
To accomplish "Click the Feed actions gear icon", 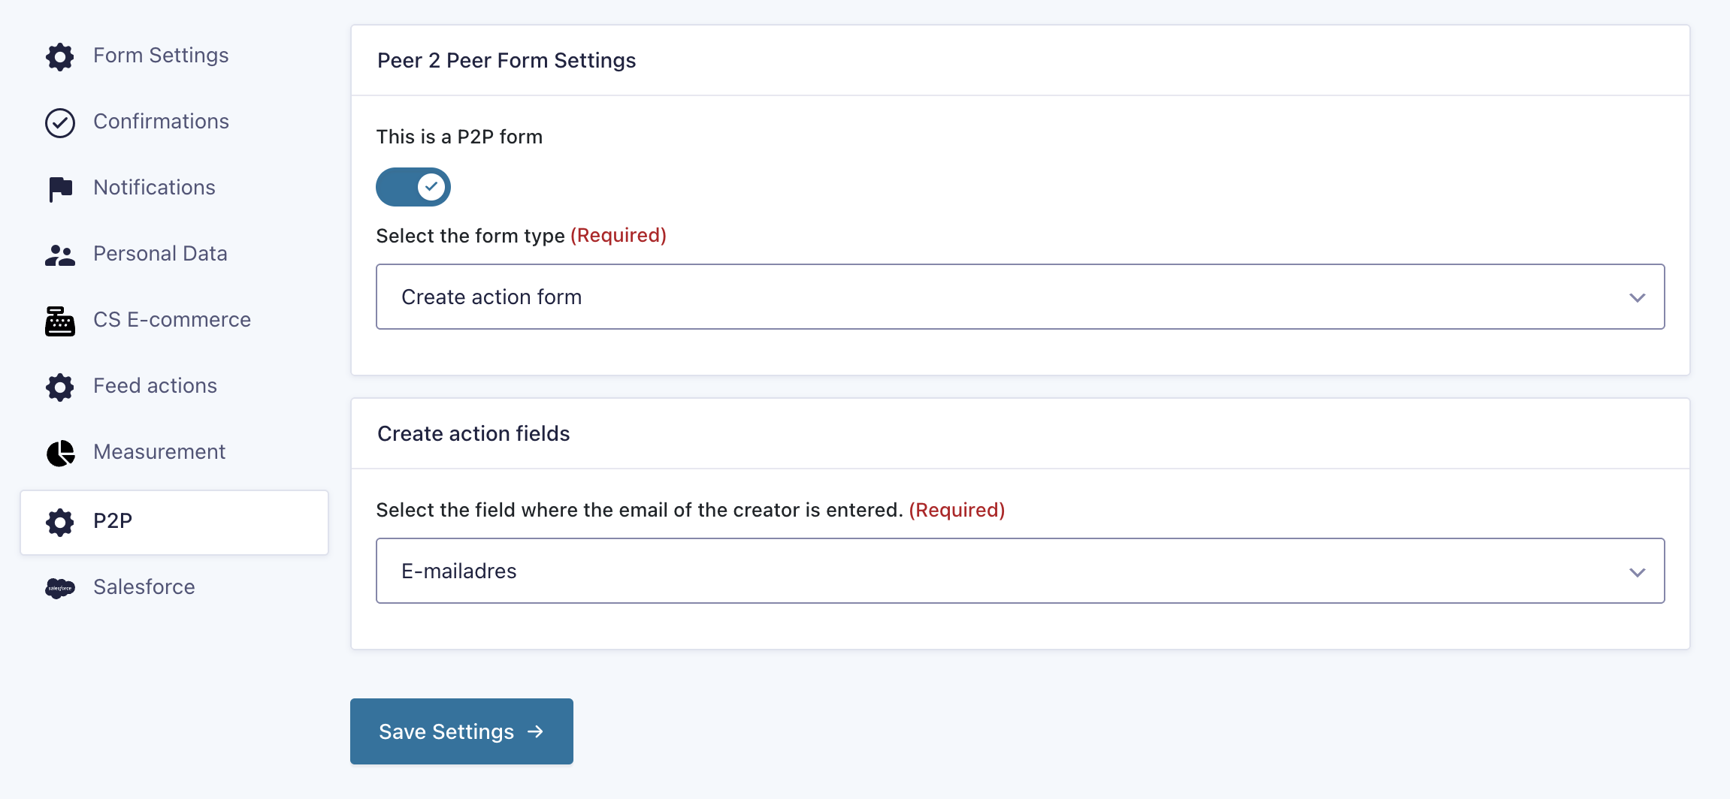I will tap(60, 387).
